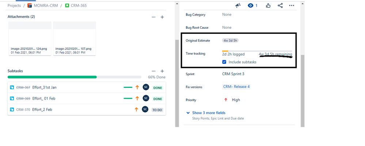Open attachment thumbnail ending 107.png

click(75, 38)
